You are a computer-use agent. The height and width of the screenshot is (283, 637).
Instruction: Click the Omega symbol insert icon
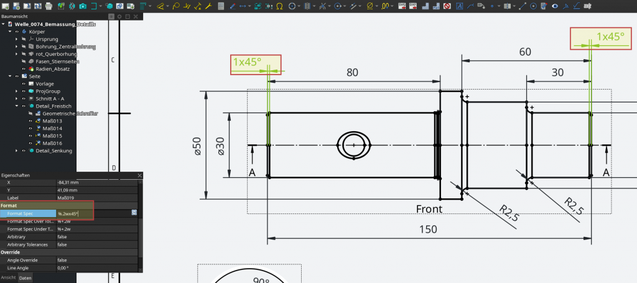(280, 6)
